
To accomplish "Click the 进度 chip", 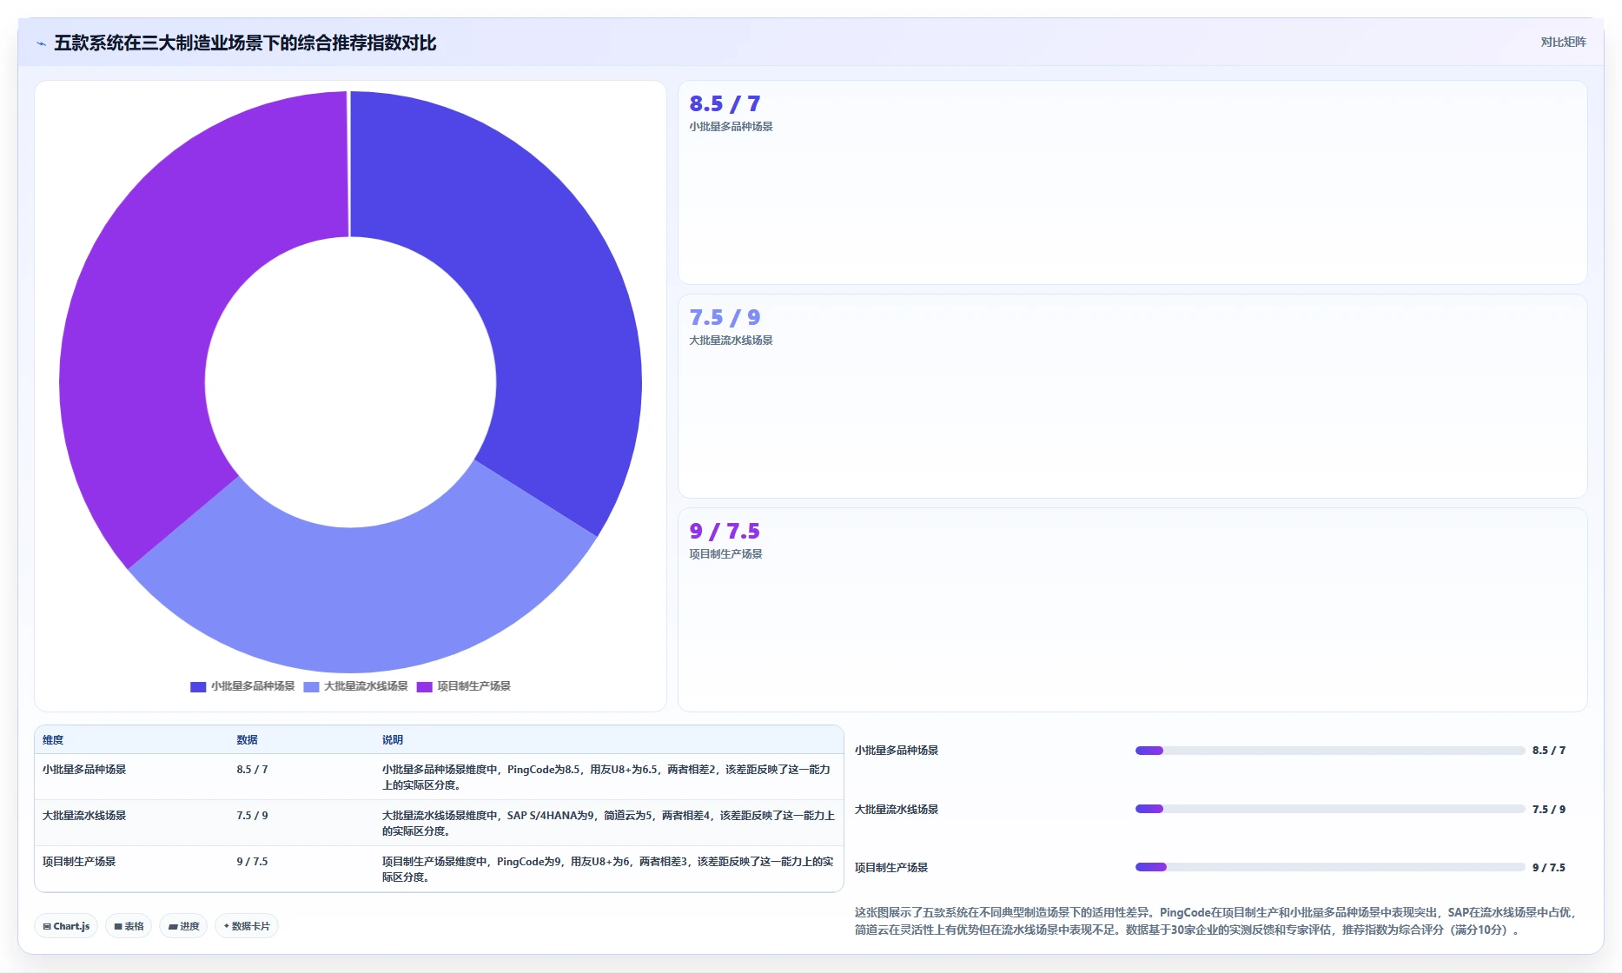I will point(183,926).
